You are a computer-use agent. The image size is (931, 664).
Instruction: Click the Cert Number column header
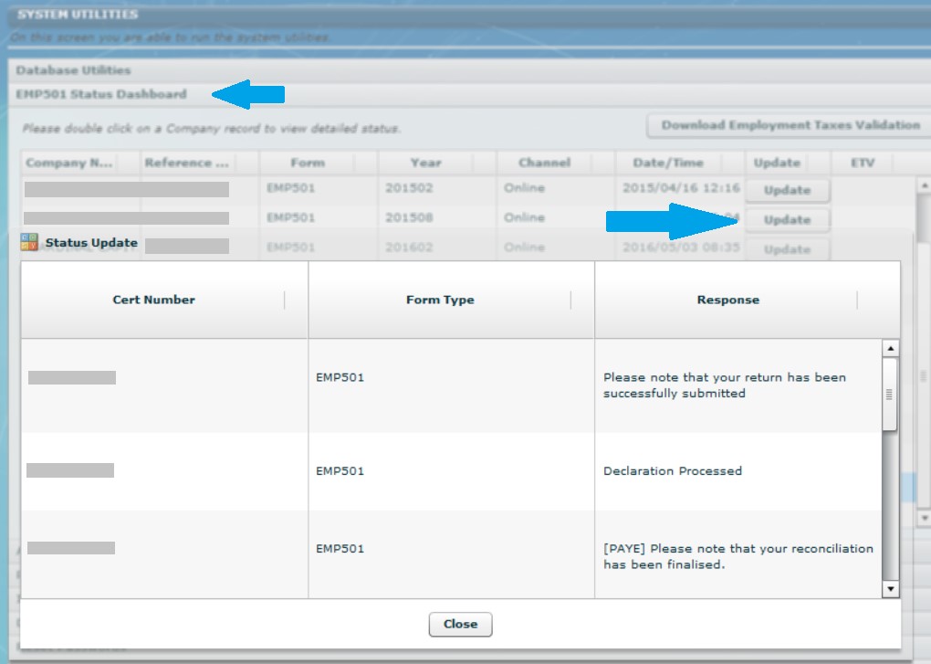coord(153,300)
